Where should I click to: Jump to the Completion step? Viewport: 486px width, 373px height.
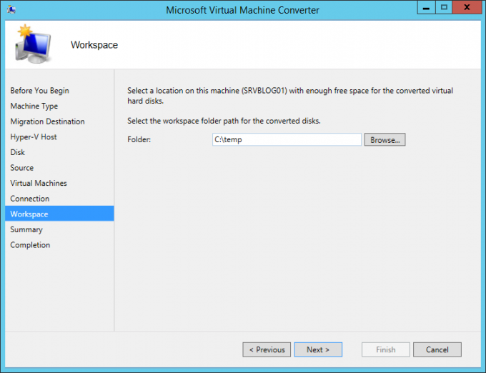pyautogui.click(x=30, y=245)
